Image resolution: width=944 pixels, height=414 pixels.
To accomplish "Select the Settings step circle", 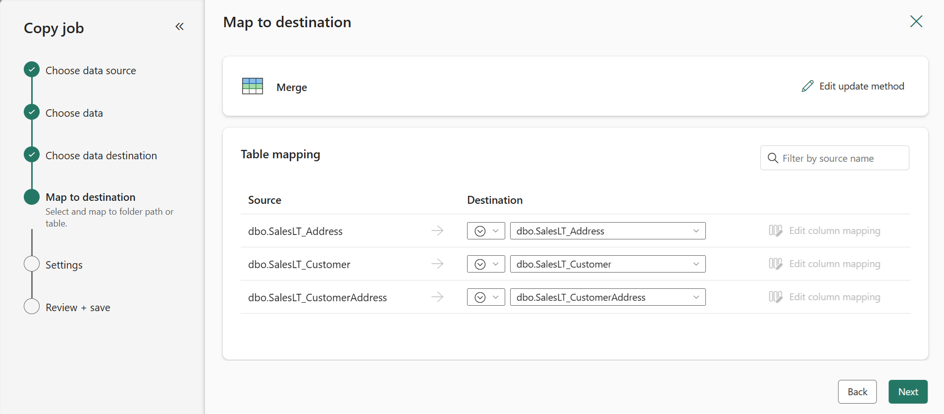I will (x=32, y=264).
